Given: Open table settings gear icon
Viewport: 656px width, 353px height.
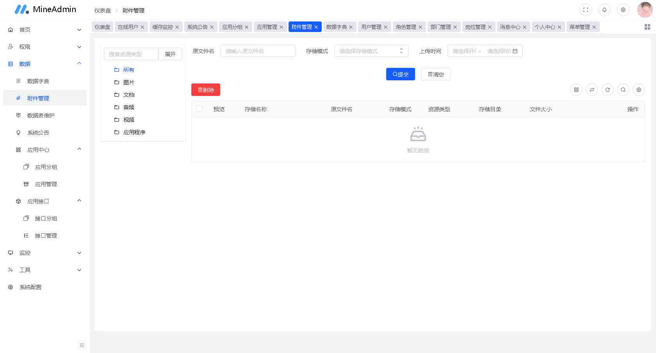Looking at the screenshot, I should pos(639,90).
